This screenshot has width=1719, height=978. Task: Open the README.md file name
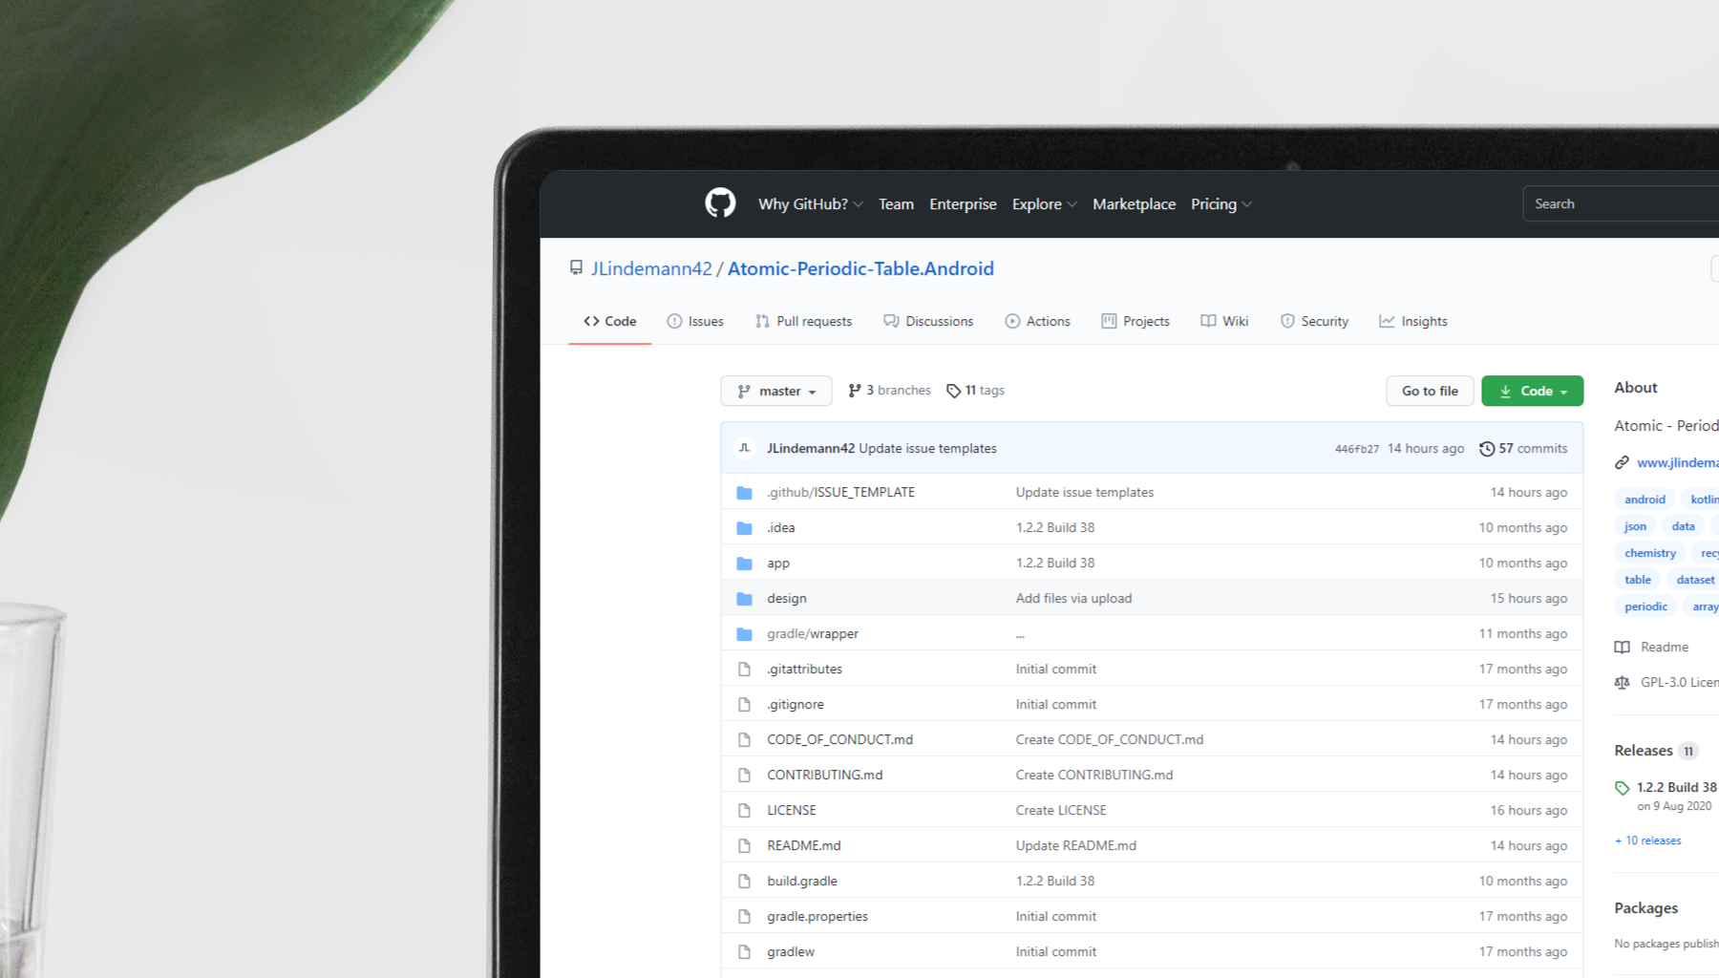(x=803, y=846)
